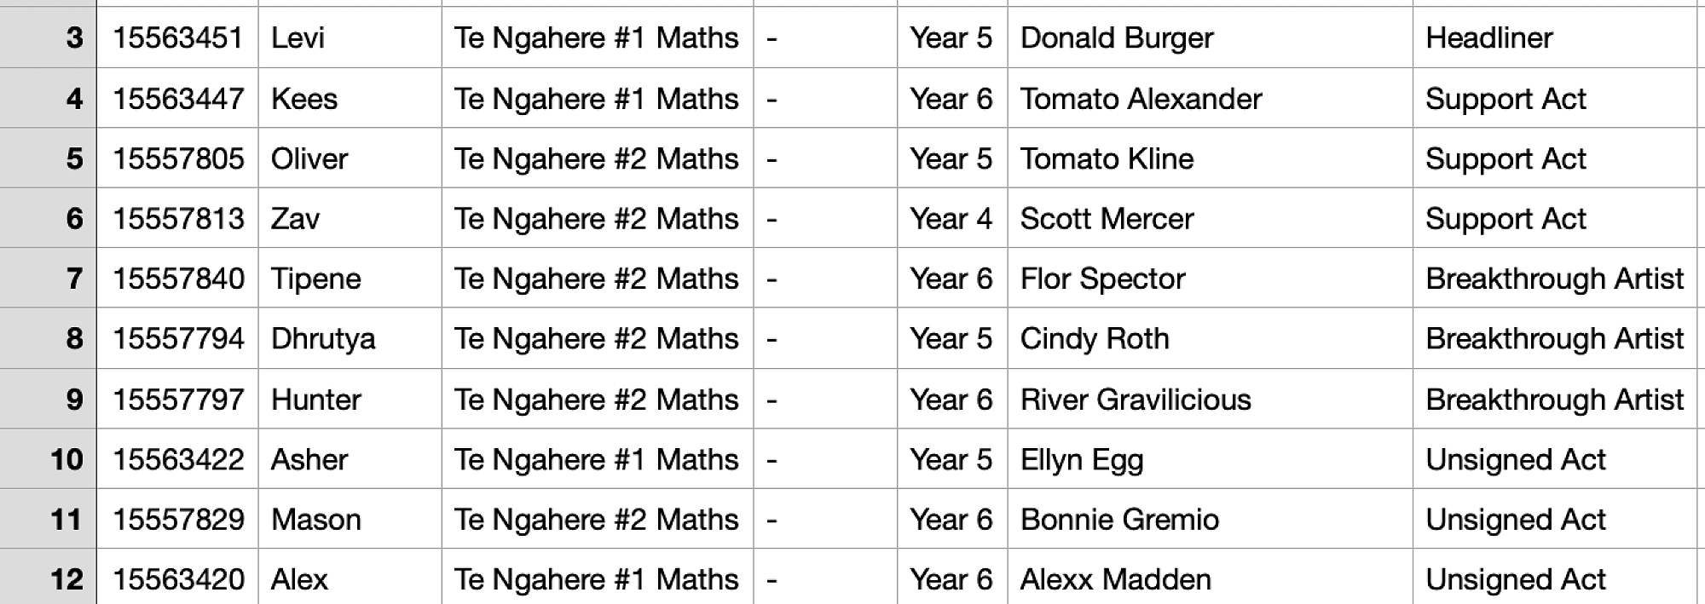The height and width of the screenshot is (604, 1705).
Task: Select row header 3
Action: [48, 37]
